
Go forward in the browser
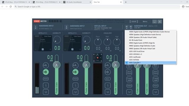pos(6,6)
